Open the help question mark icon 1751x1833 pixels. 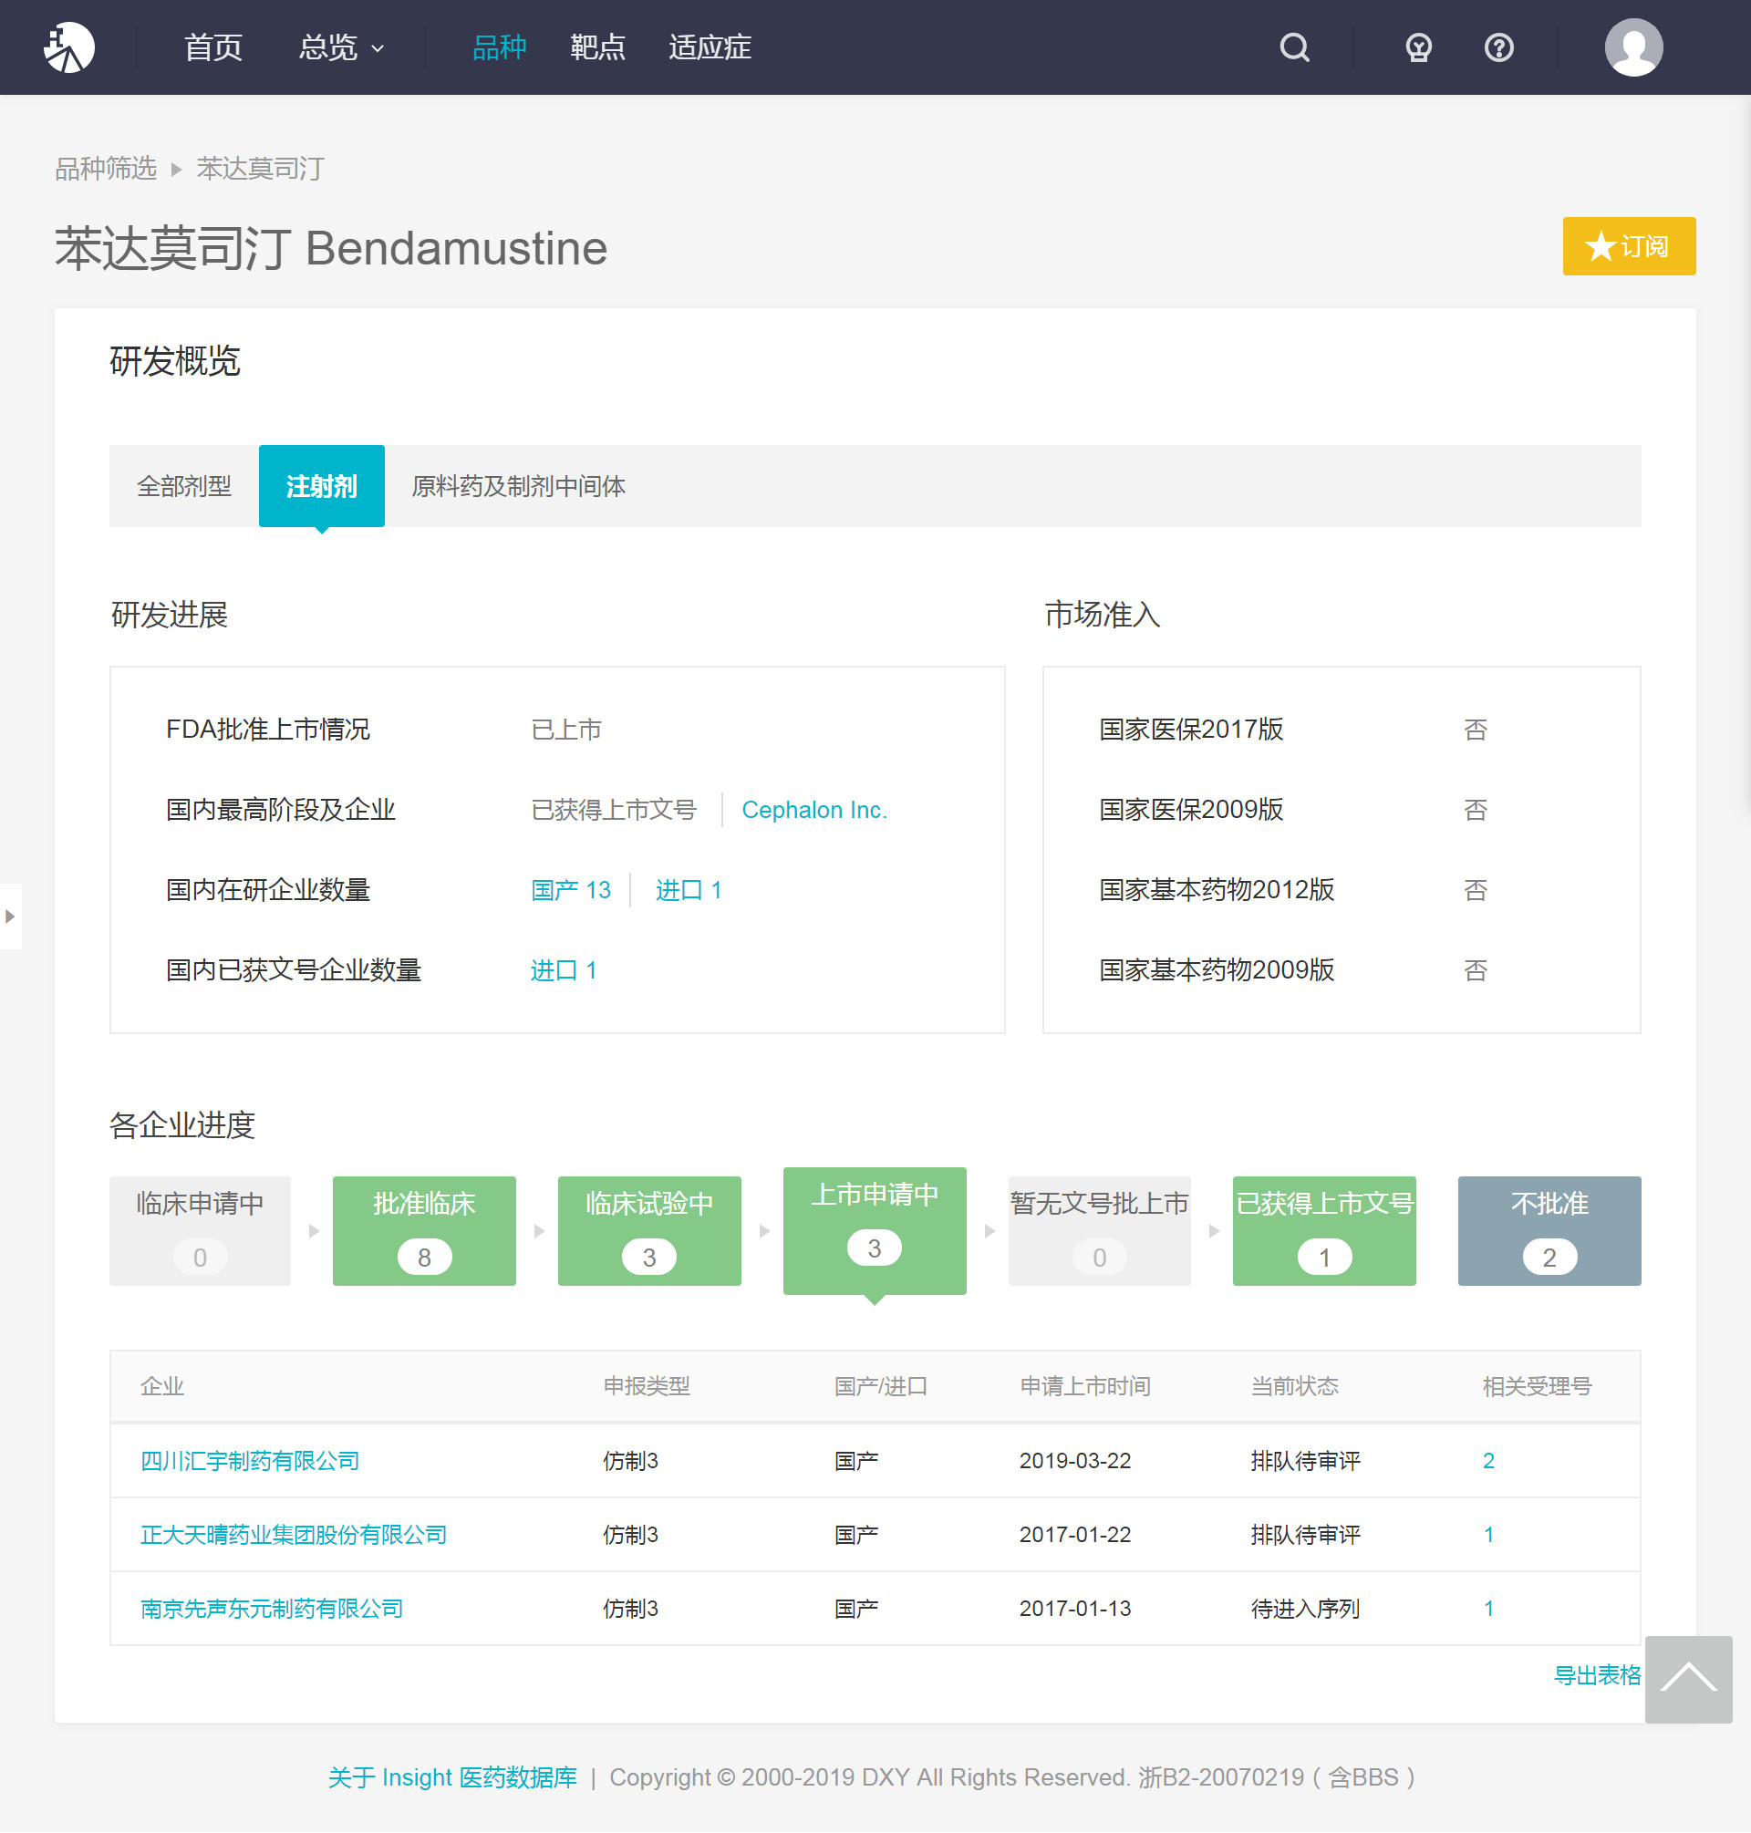[x=1497, y=47]
